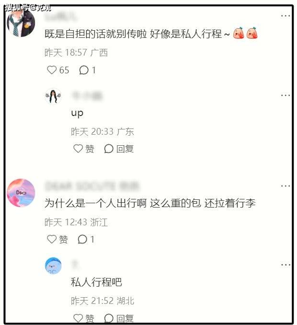297x325 pixels.
Task: Open the blue cartoon avatar profile
Action: tap(53, 266)
